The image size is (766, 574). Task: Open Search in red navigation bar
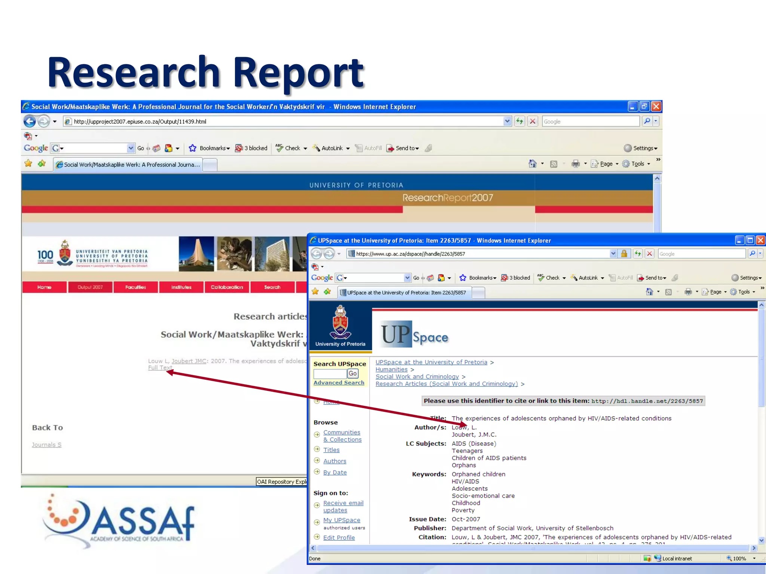pyautogui.click(x=272, y=287)
